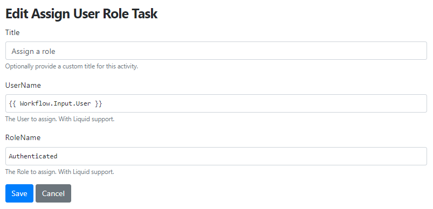Click the opening braces in UserName field
Viewport: 433px width, 209px height.
click(x=12, y=103)
